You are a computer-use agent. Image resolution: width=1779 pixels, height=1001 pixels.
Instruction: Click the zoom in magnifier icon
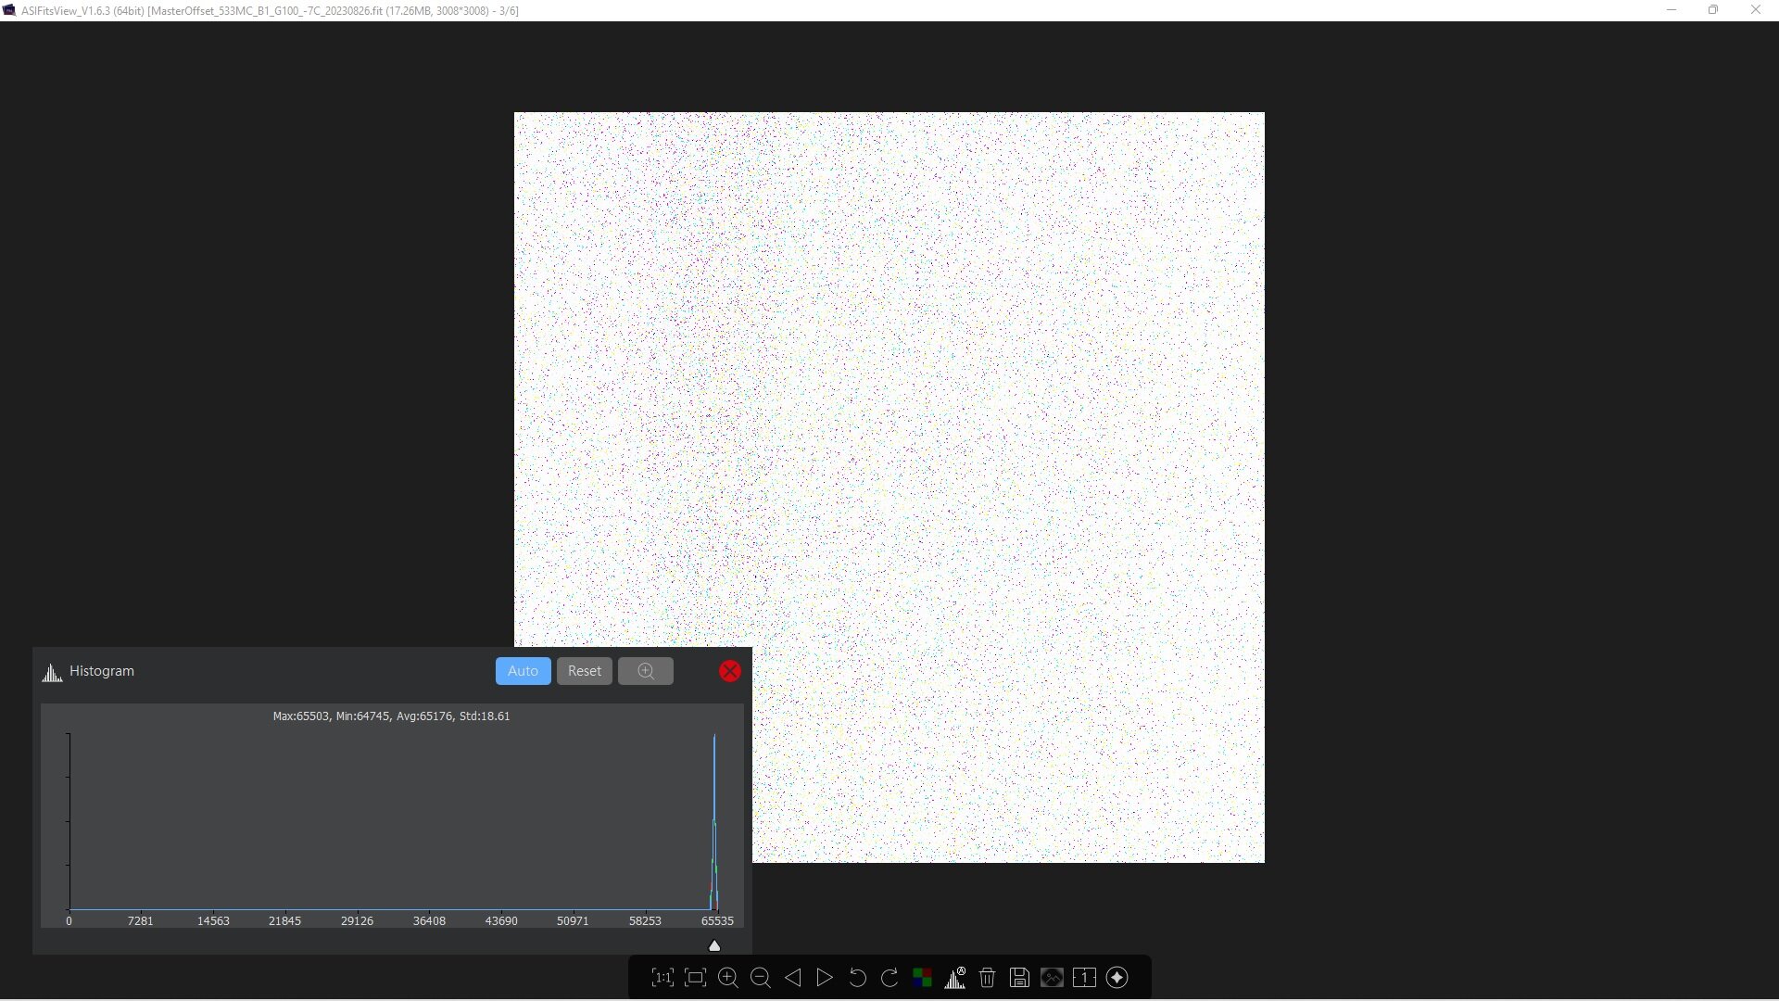pyautogui.click(x=728, y=978)
